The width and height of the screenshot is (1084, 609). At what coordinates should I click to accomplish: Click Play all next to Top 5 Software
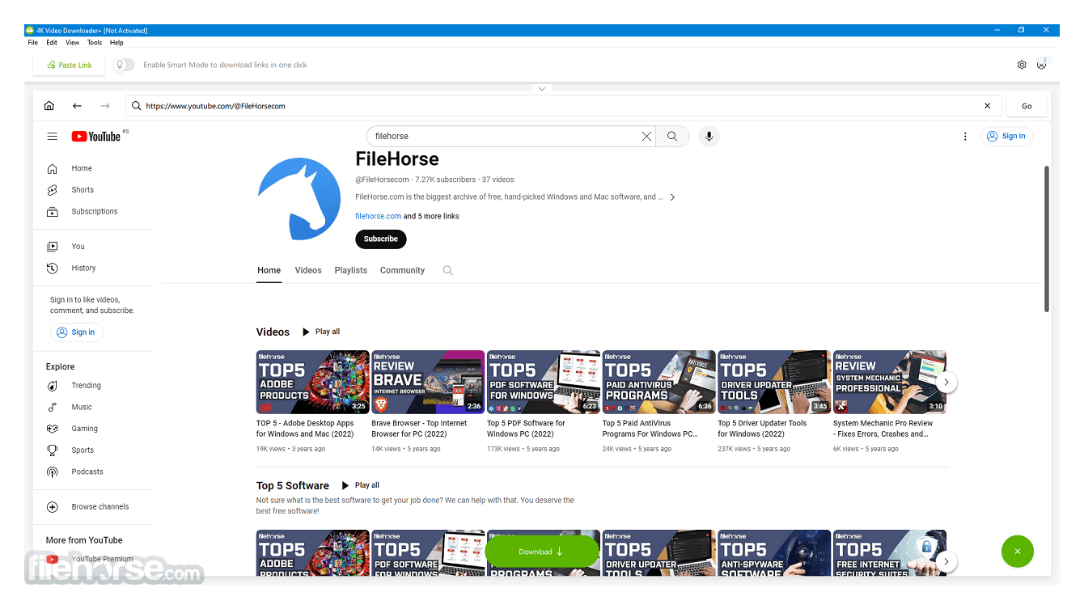pyautogui.click(x=360, y=485)
